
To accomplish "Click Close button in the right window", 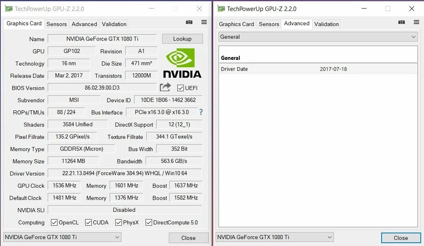I will tap(401, 238).
